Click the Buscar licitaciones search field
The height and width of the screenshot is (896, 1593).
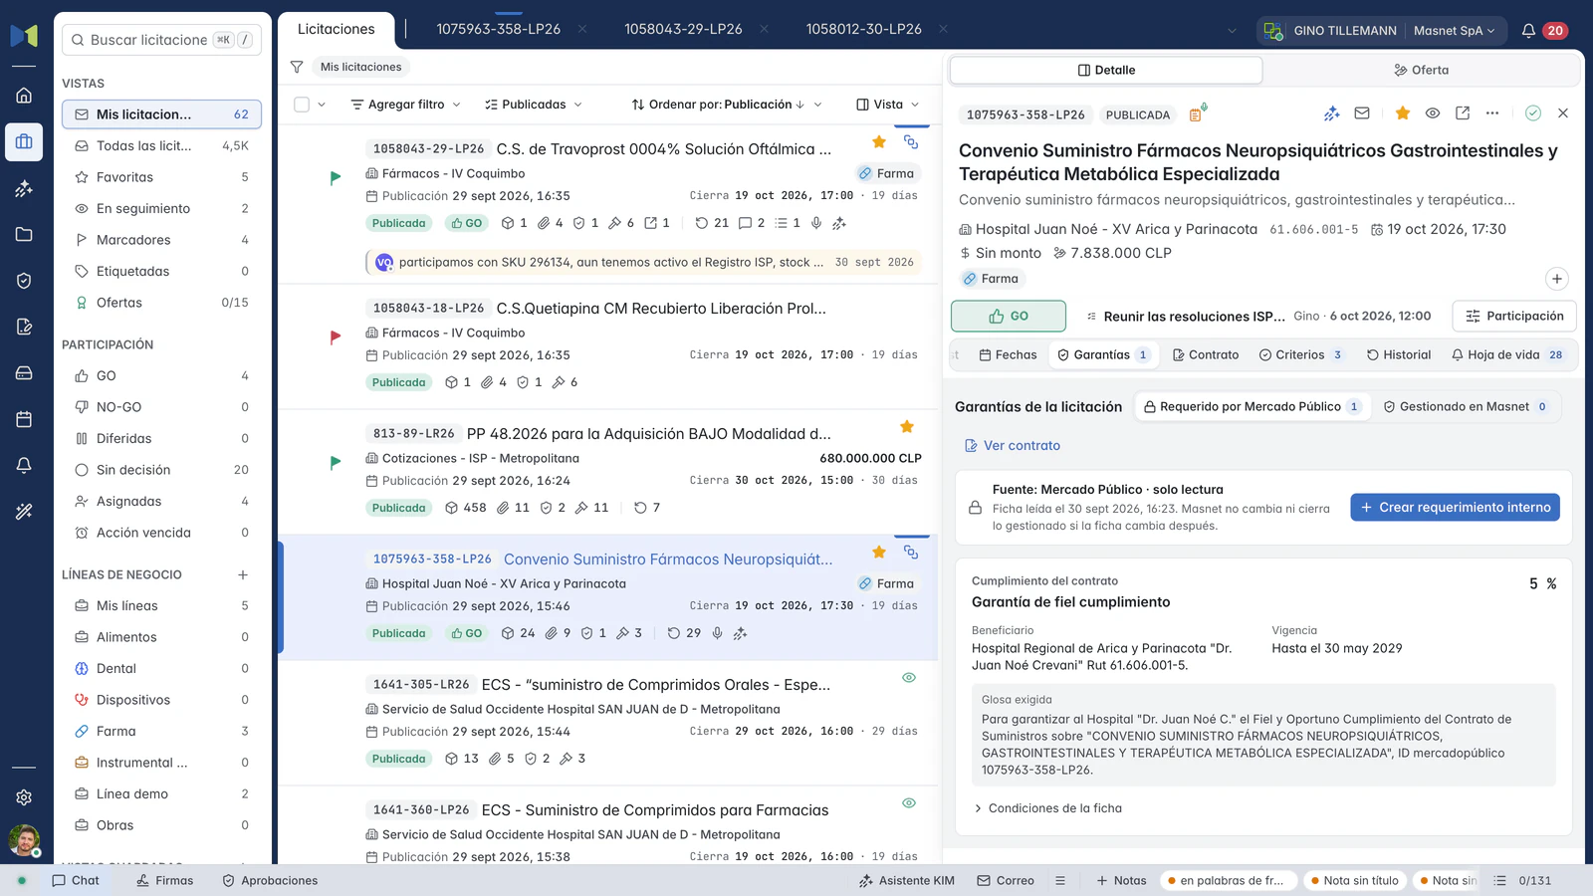pos(161,40)
